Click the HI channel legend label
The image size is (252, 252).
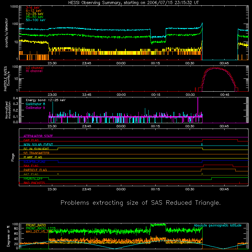coord(34,71)
